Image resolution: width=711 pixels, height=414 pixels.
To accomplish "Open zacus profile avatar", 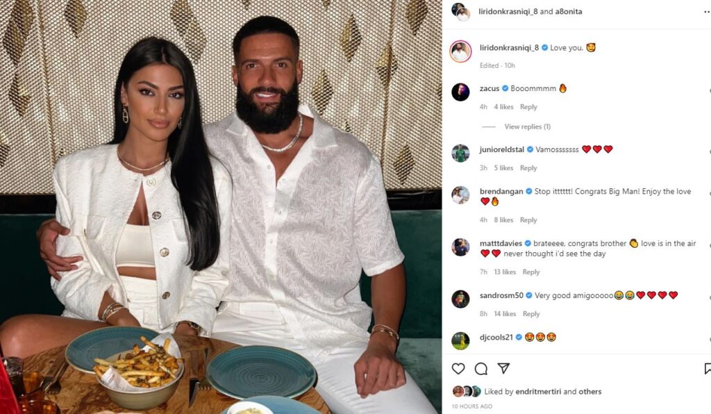I will click(460, 92).
